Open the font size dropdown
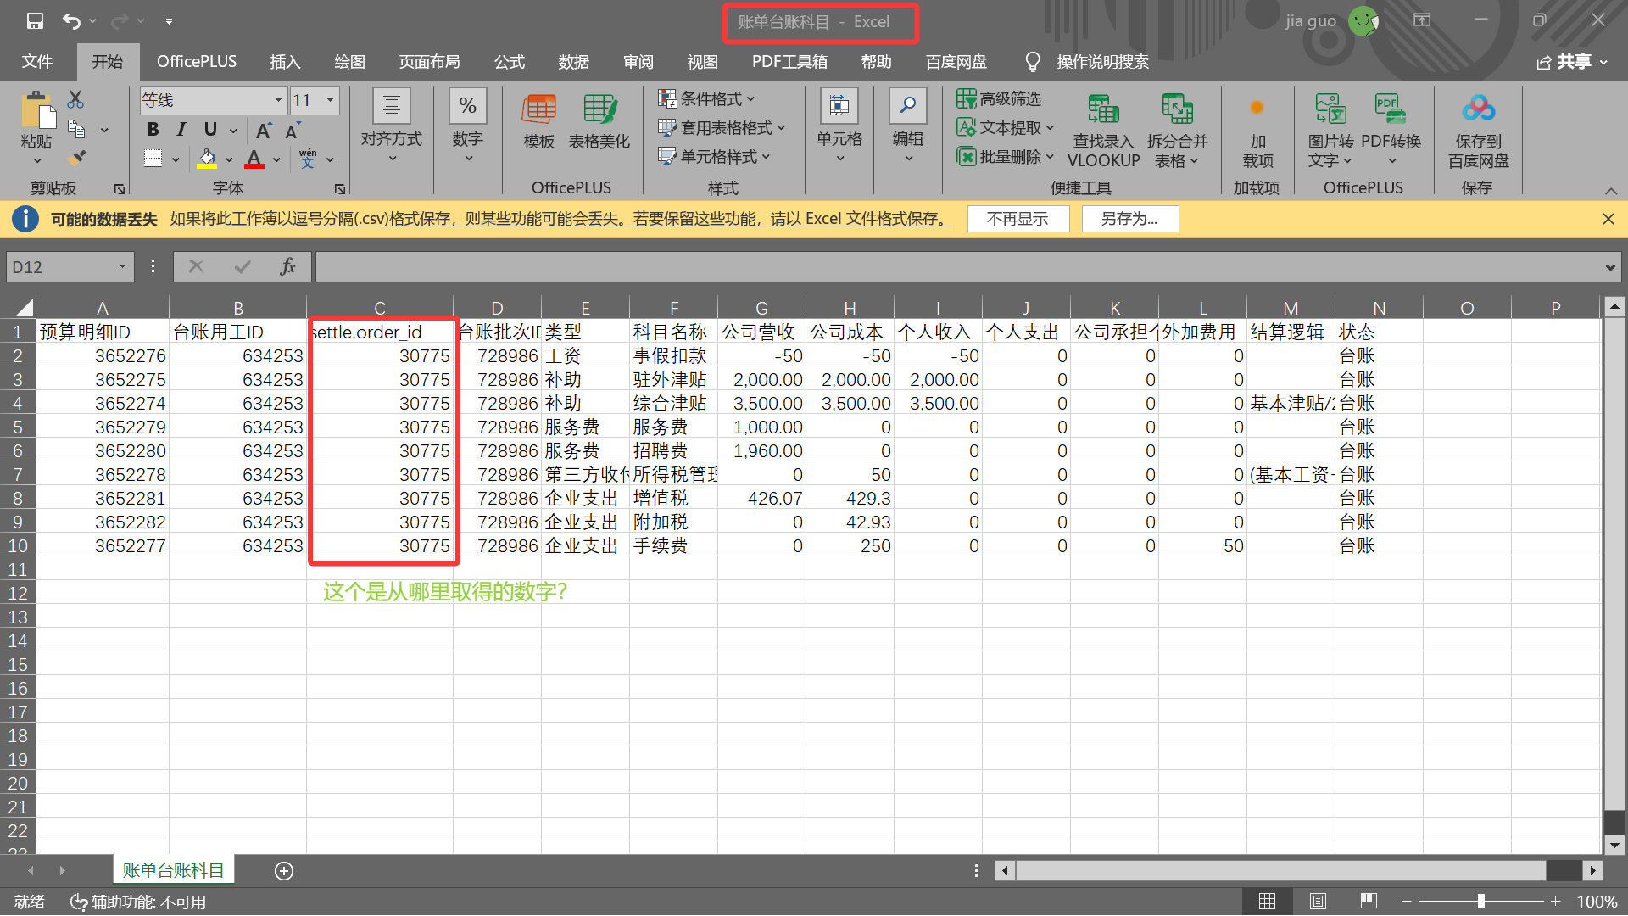 (331, 100)
